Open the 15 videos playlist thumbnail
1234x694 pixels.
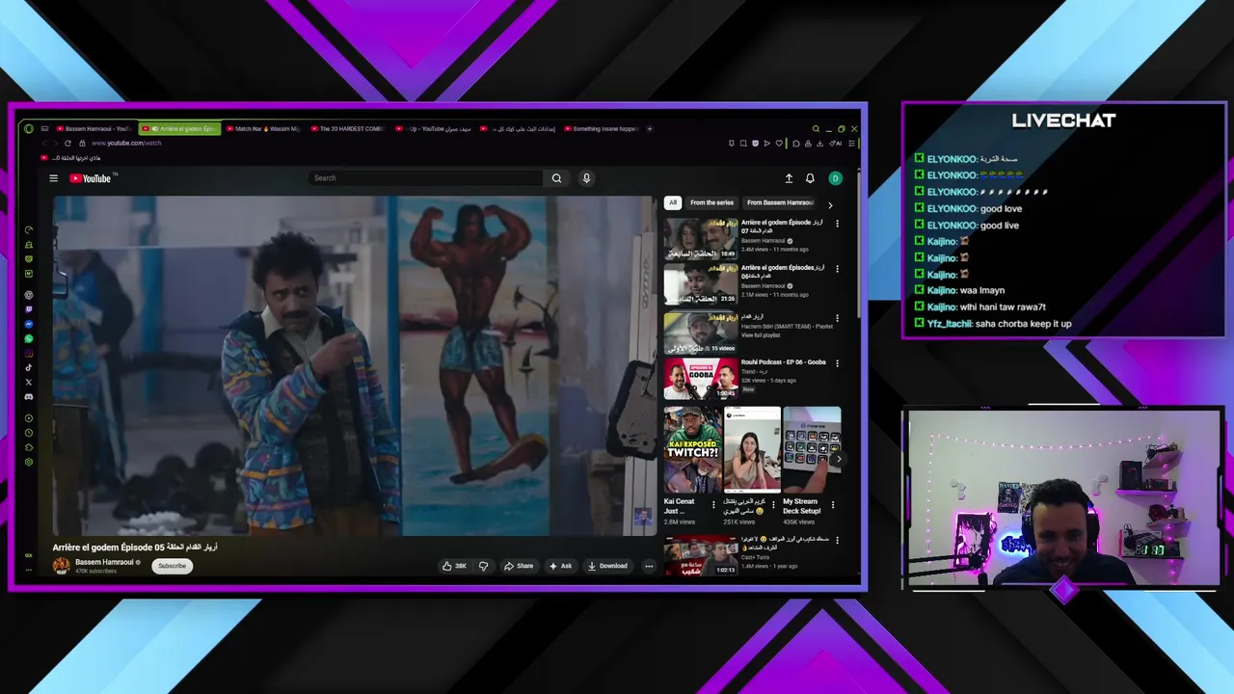pos(701,332)
